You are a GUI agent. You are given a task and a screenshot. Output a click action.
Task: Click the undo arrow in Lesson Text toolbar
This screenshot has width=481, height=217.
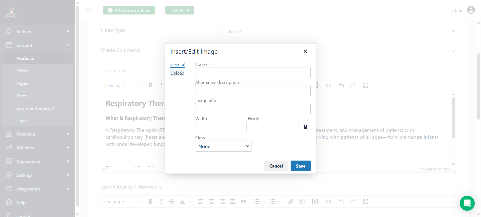click(341, 85)
